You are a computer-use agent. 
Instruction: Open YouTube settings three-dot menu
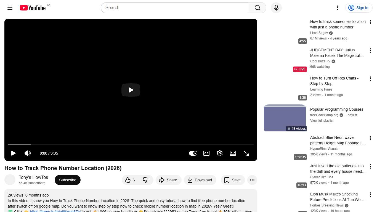337,8
